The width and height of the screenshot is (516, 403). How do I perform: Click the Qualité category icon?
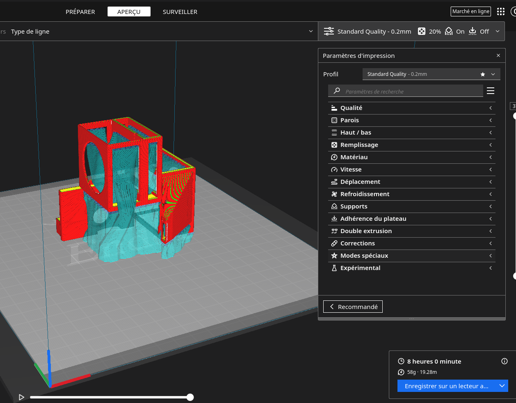[334, 108]
